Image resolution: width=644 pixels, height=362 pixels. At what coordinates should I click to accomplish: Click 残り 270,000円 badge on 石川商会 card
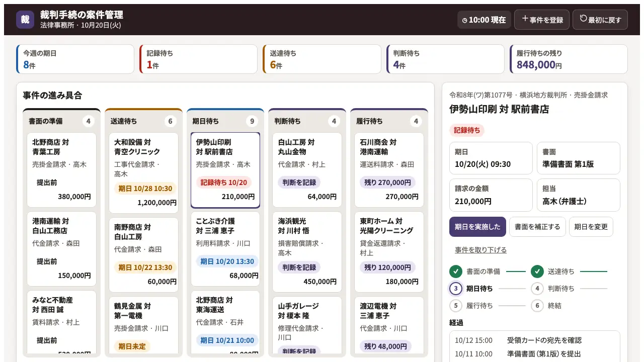[x=387, y=183]
